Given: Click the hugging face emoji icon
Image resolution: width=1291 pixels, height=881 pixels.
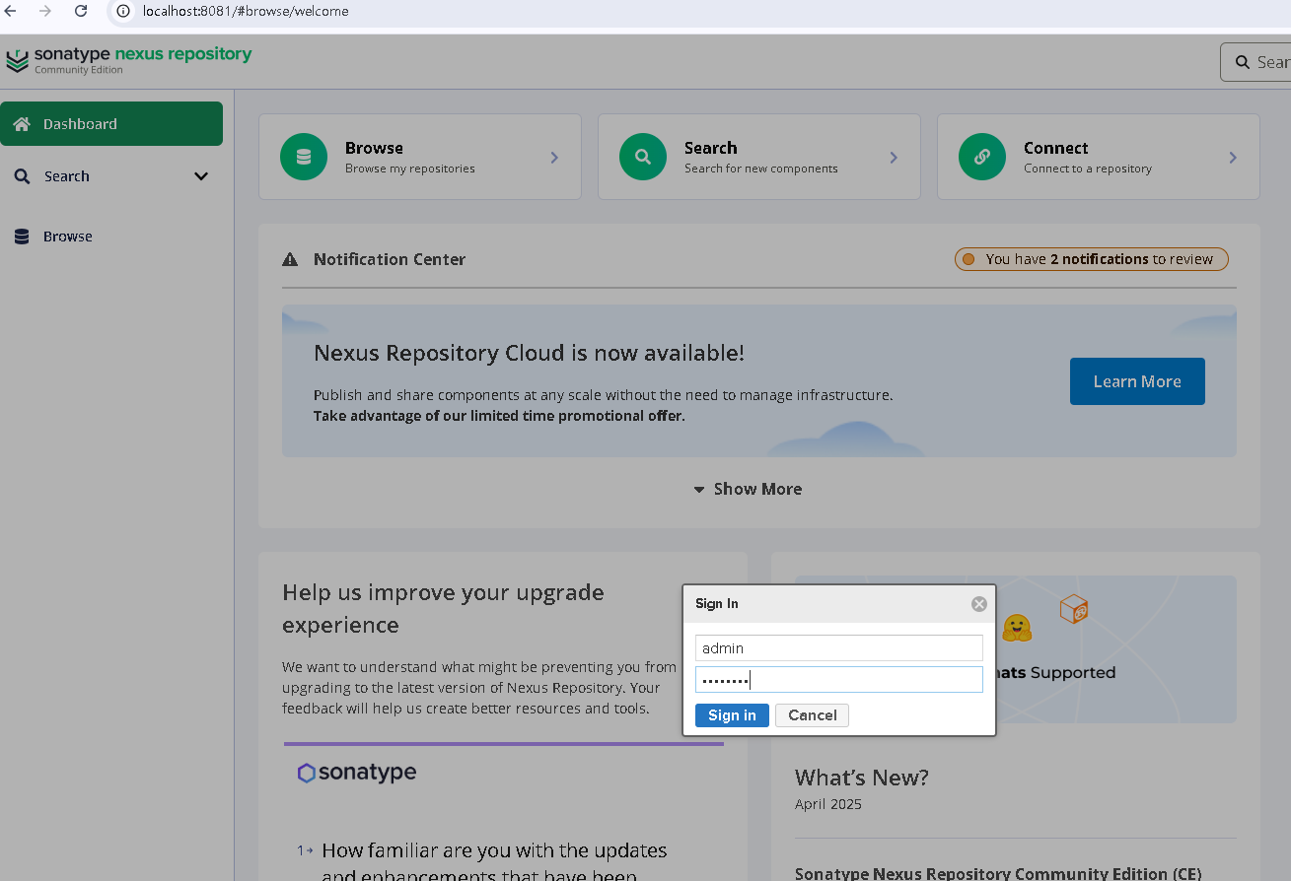Looking at the screenshot, I should tap(1017, 628).
